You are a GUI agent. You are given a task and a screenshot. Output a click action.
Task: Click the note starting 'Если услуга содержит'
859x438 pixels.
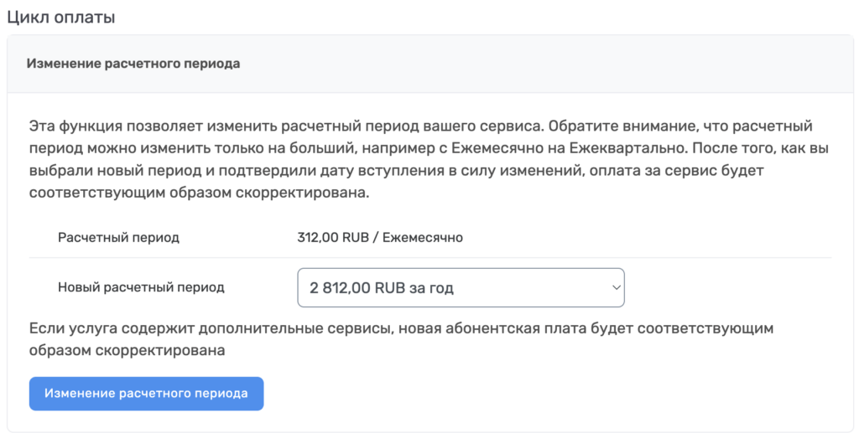[x=401, y=339]
